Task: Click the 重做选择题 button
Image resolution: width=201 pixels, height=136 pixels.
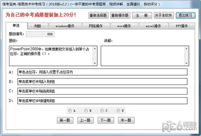Action: point(98,15)
